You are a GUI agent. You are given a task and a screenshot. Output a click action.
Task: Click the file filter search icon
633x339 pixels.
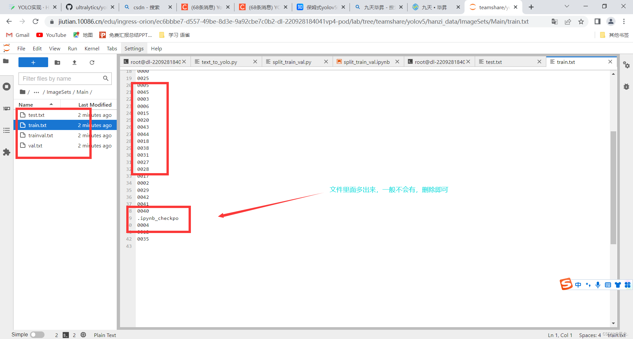105,78
